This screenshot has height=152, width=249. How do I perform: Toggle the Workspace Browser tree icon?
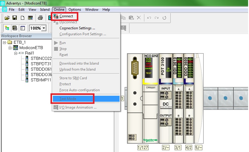[7, 28]
